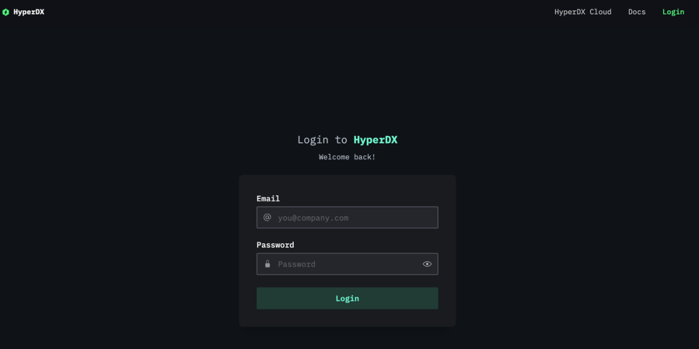This screenshot has width=699, height=349.
Task: Click the Password field label
Action: point(275,245)
